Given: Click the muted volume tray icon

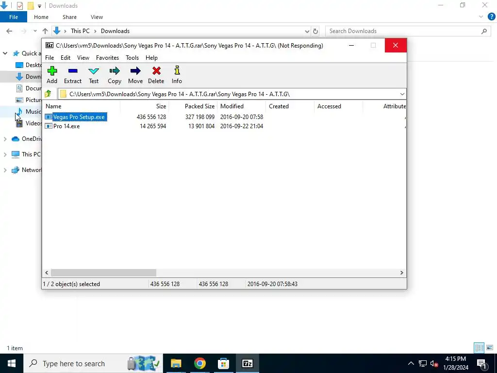Looking at the screenshot, I should 434,364.
